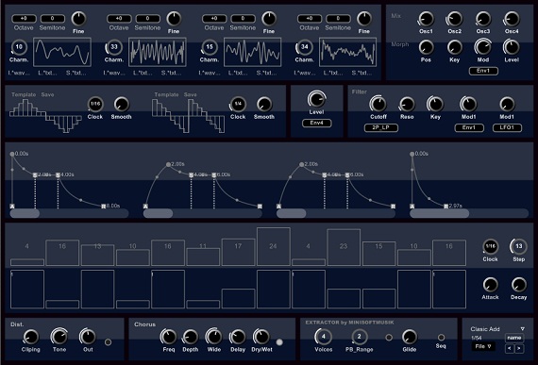Viewport: 538px width, 365px height.
Task: Click the Level knob above Env4
Action: pos(317,100)
